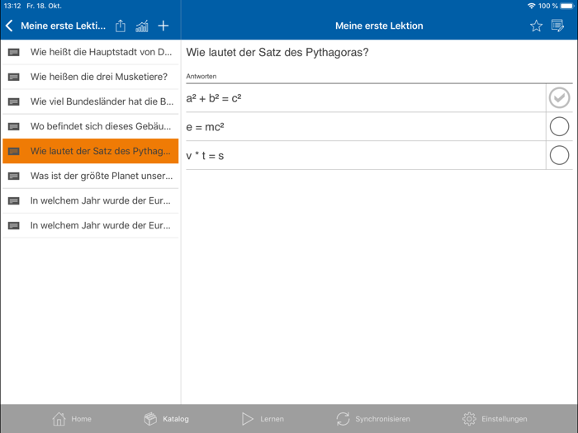Switch to the Home tab label

[x=82, y=419]
